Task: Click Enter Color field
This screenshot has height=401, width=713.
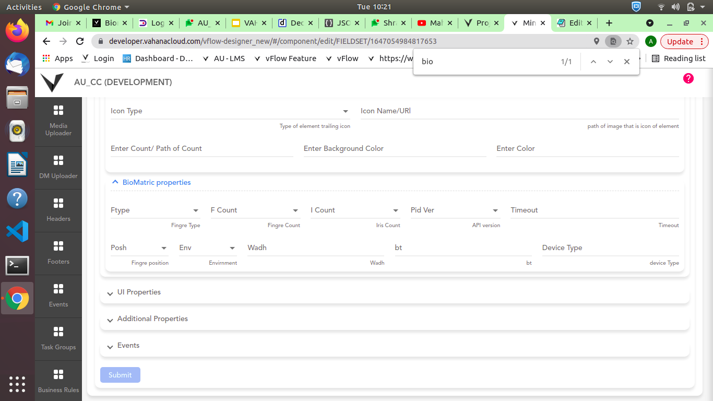Action: pyautogui.click(x=588, y=149)
